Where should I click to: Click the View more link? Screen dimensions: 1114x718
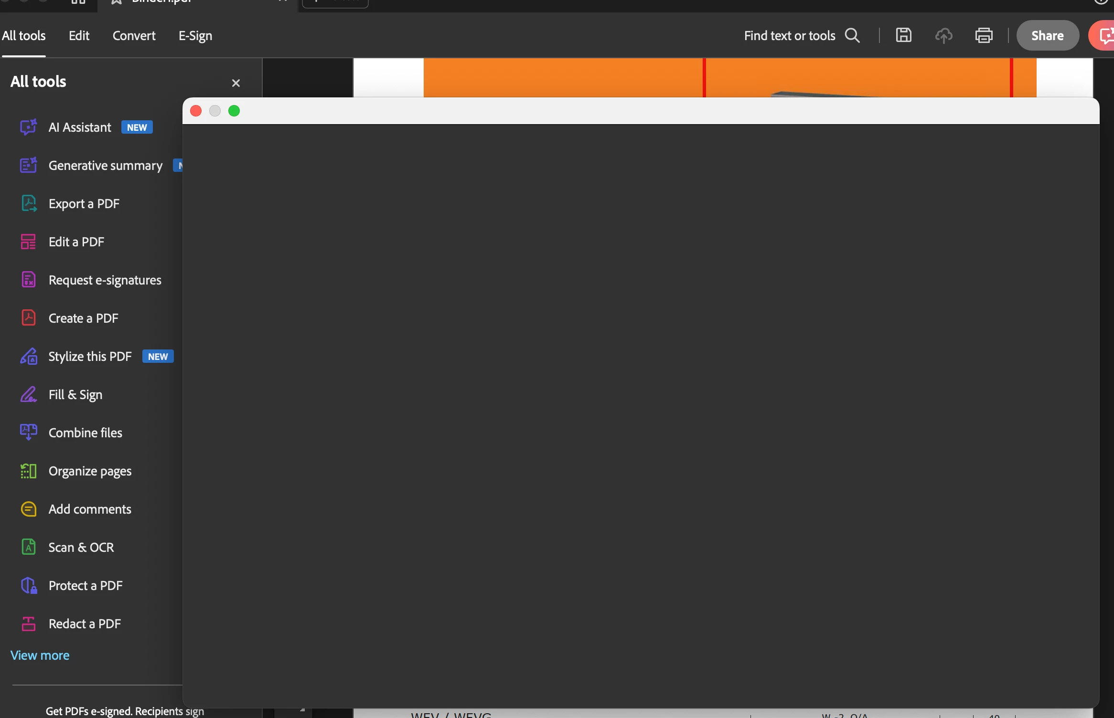40,655
